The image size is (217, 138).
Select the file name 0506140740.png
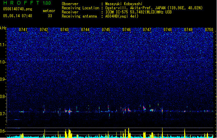(x=18, y=9)
